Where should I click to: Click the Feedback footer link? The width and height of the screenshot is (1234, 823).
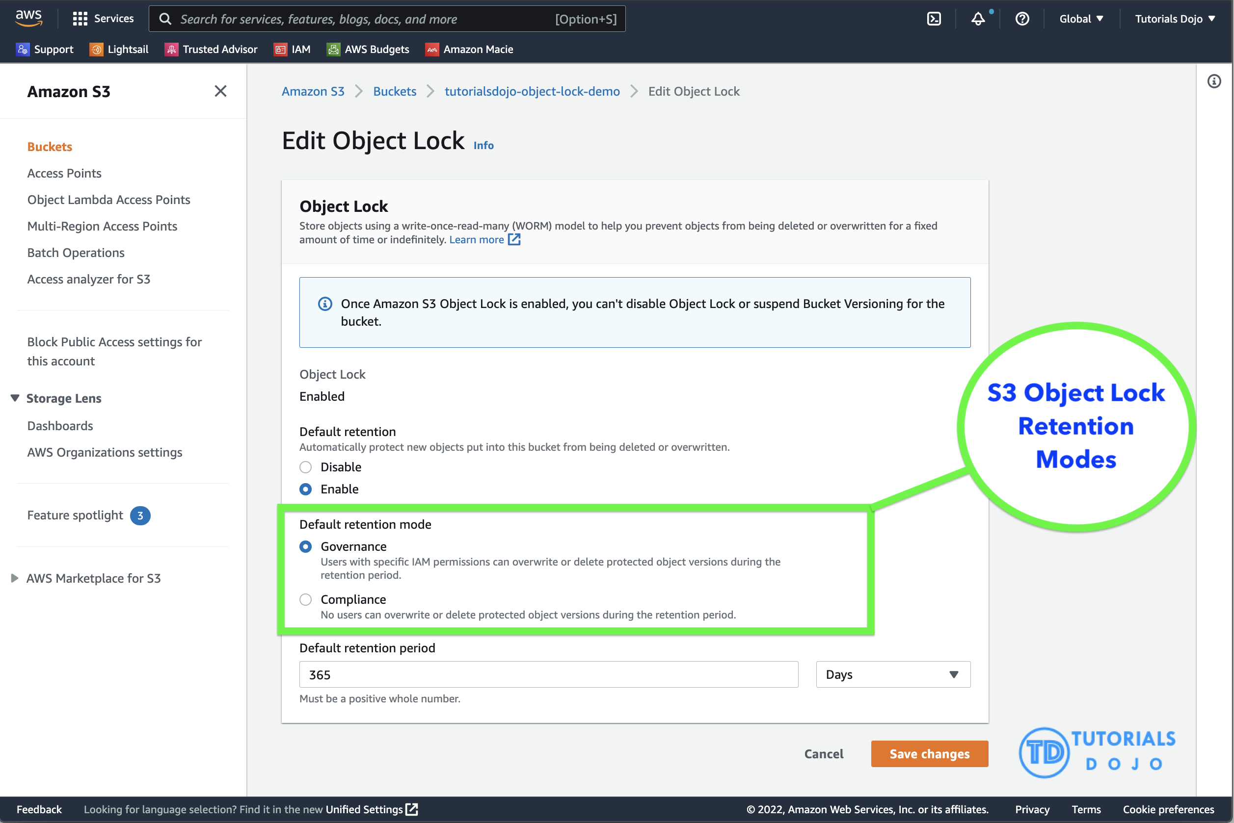(39, 809)
